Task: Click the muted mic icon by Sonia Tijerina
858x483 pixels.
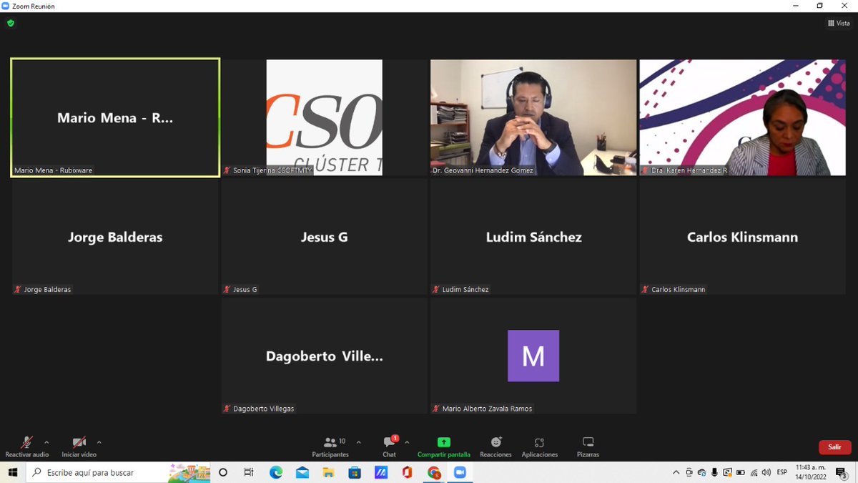Action: tap(227, 170)
